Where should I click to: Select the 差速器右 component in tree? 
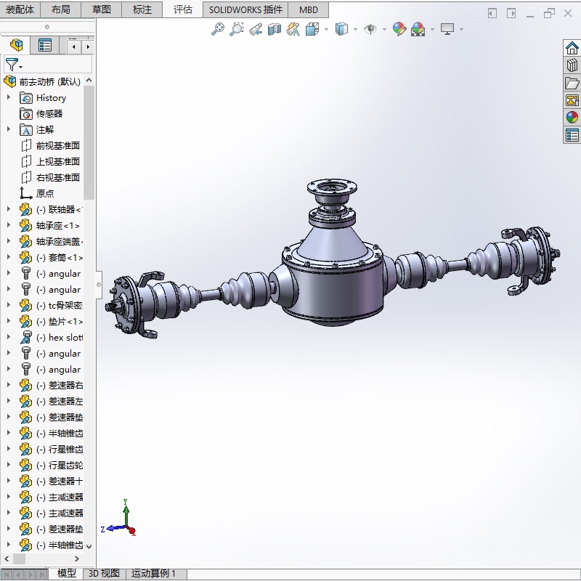(x=60, y=386)
